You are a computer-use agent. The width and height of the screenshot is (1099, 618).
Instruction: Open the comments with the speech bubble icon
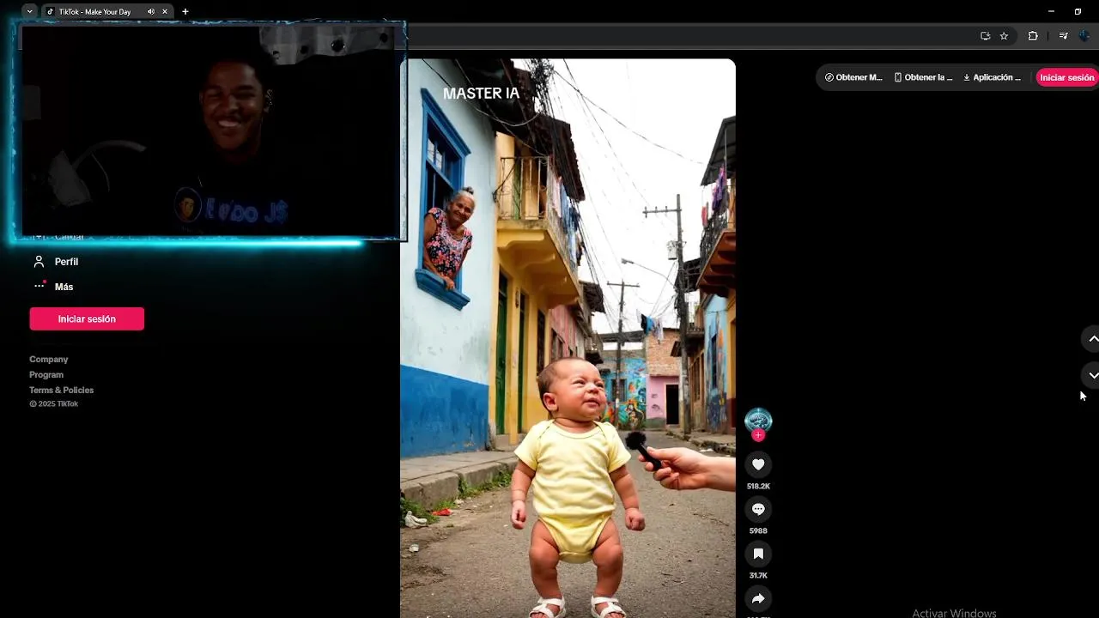click(758, 509)
